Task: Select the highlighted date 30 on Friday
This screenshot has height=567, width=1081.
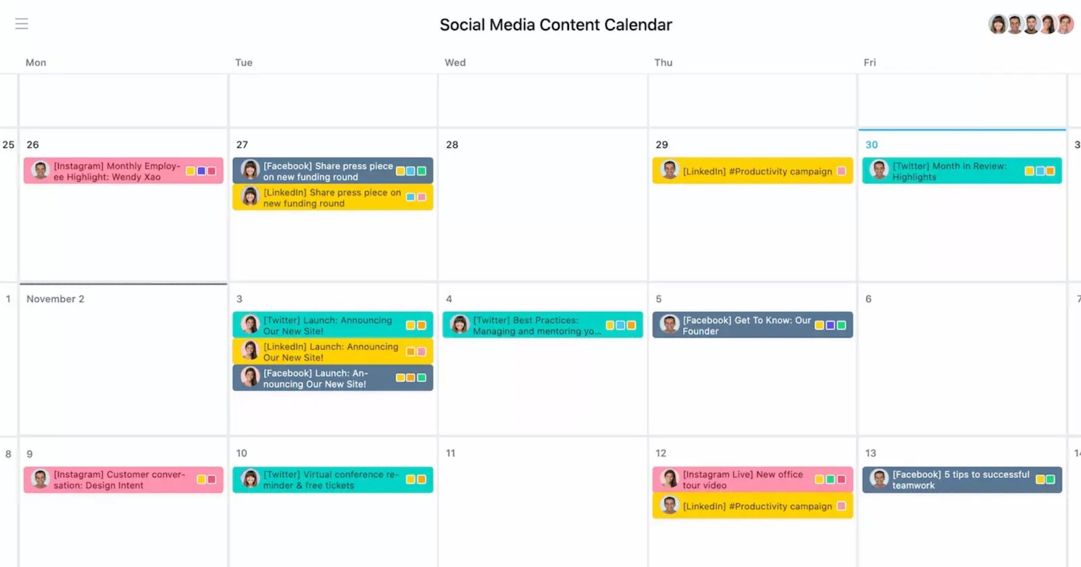Action: coord(872,144)
